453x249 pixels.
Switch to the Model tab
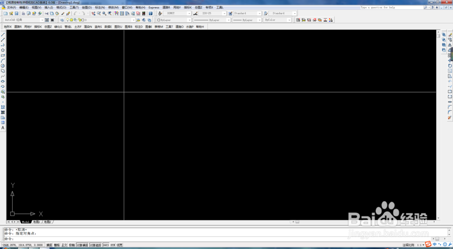click(26, 222)
